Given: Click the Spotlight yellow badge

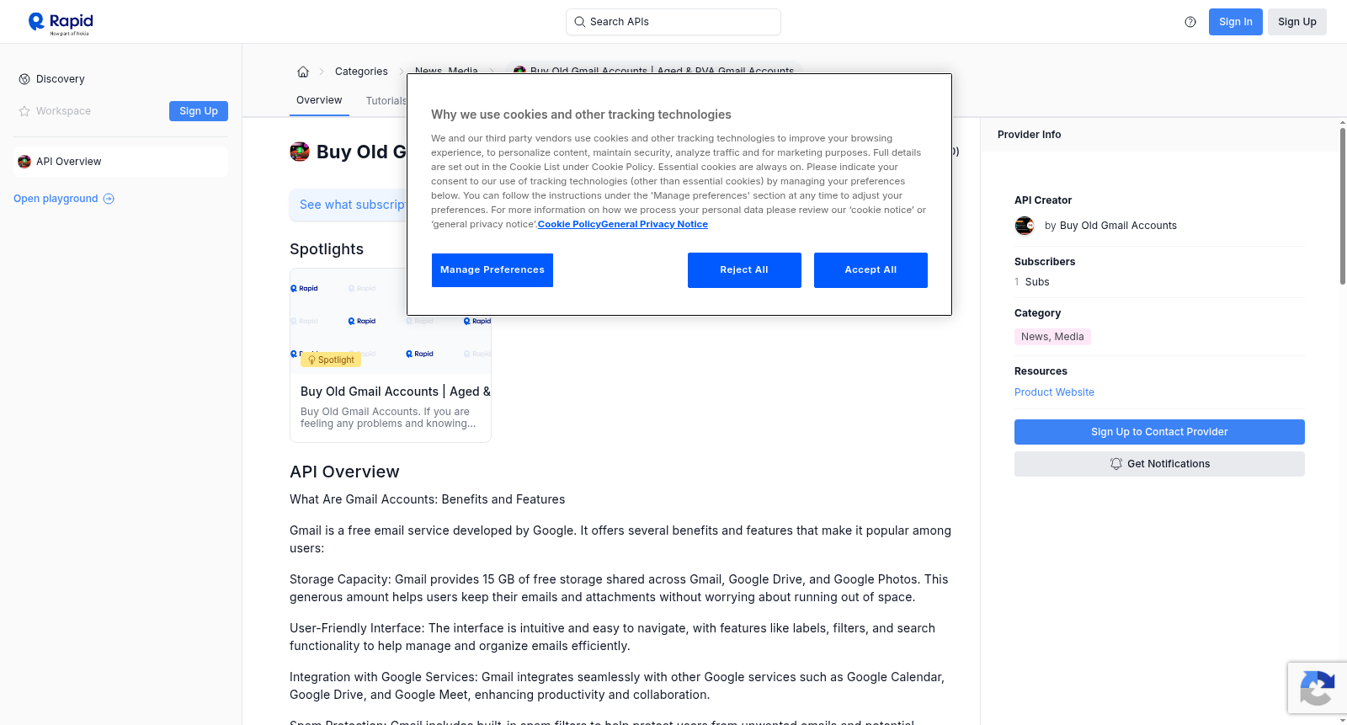Looking at the screenshot, I should coord(331,360).
